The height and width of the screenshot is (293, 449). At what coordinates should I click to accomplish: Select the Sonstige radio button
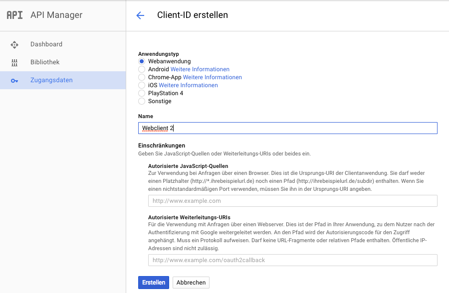(x=142, y=101)
